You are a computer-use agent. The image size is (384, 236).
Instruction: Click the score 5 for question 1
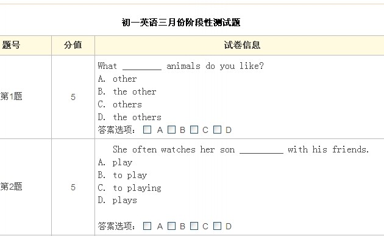point(73,97)
